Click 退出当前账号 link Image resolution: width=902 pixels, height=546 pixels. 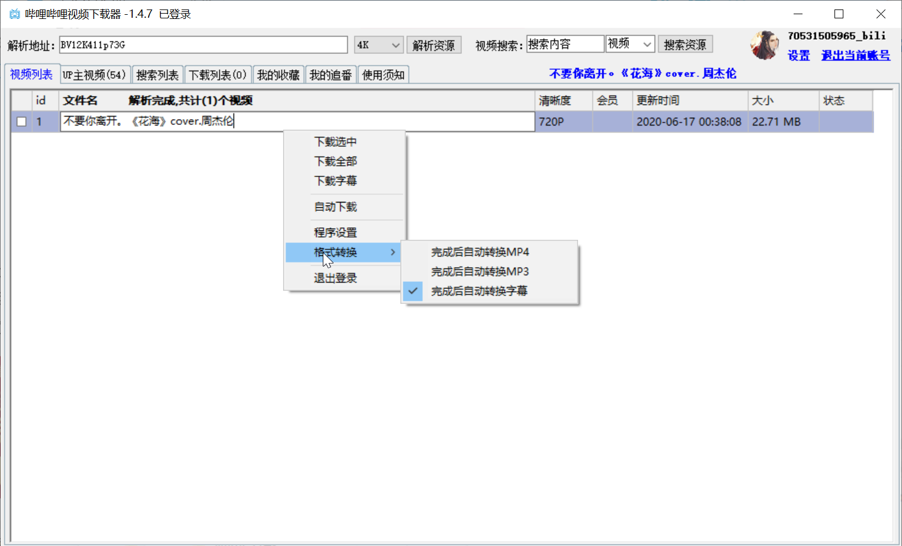(x=855, y=56)
